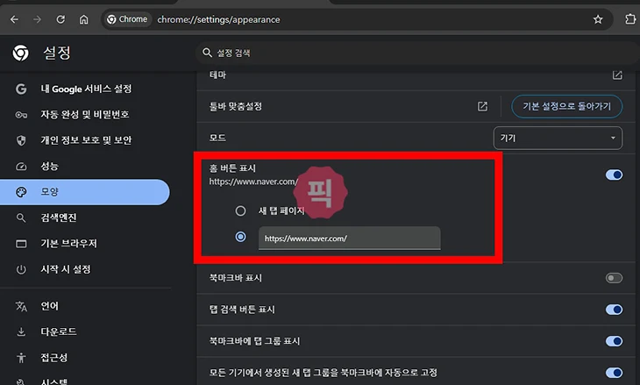Click the accessibility person icon
This screenshot has width=640, height=385.
(x=21, y=358)
